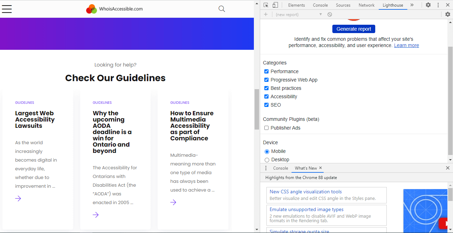Click the add new report plus icon
The width and height of the screenshot is (453, 233).
tap(266, 14)
